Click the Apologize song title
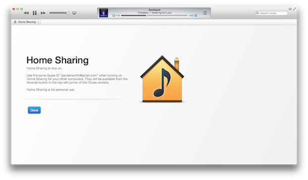The height and width of the screenshot is (180, 308). pos(154,10)
